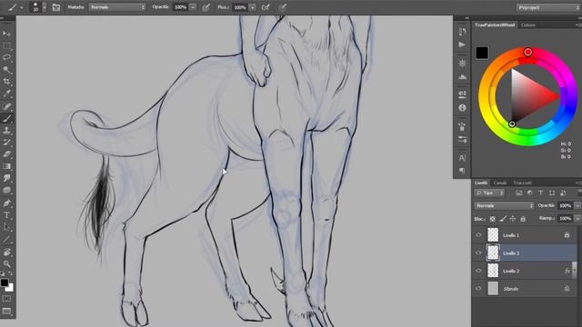Screen dimensions: 582x327
Task: Select the Lasso tool
Action: (x=6, y=57)
